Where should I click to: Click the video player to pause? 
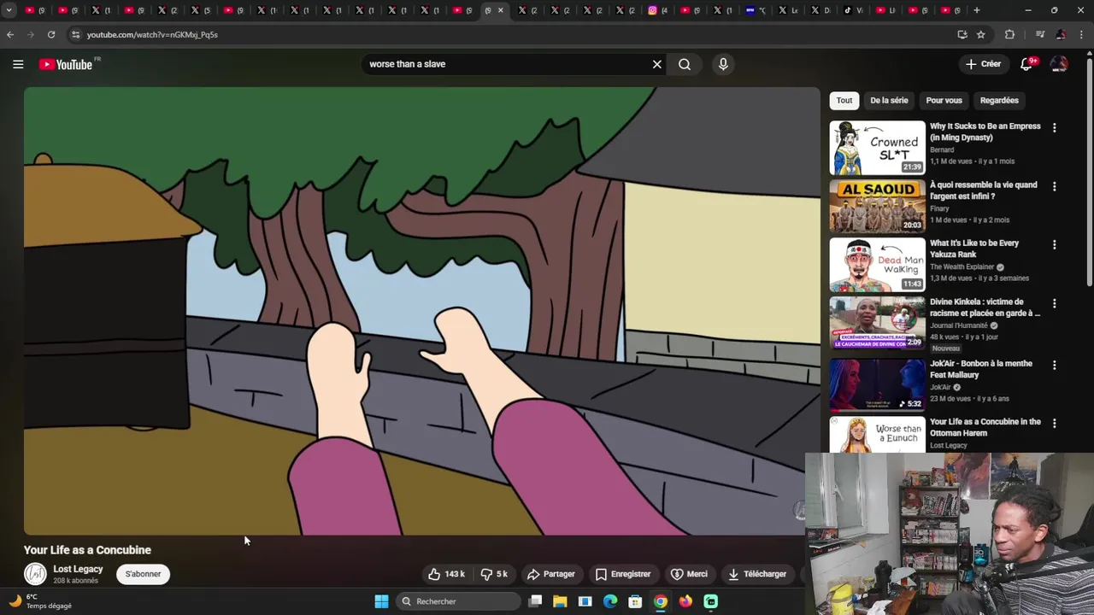tap(421, 311)
